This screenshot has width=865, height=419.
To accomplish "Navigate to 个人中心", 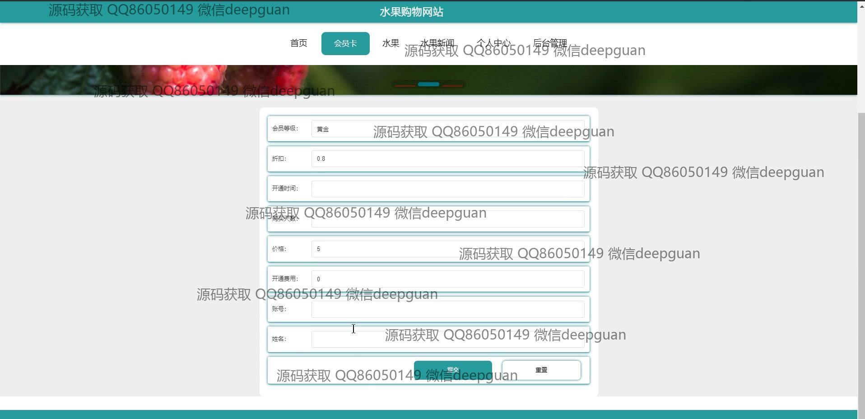I will (493, 43).
